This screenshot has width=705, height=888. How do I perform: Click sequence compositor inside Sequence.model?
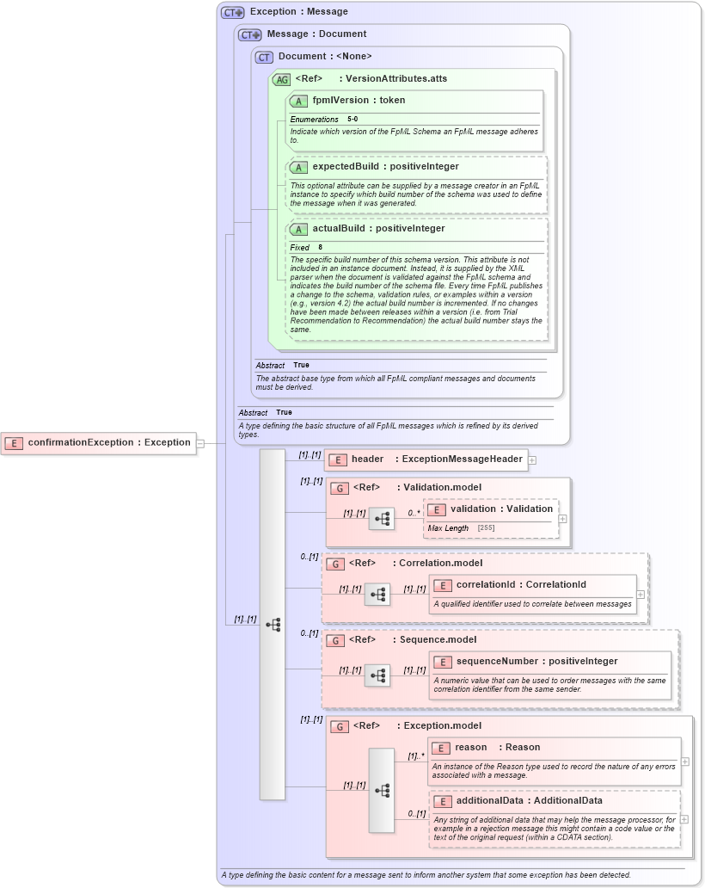[x=377, y=675]
